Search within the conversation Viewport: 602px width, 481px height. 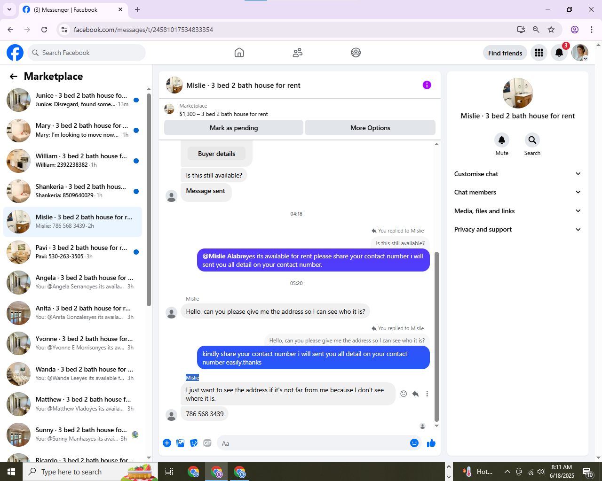coord(532,140)
